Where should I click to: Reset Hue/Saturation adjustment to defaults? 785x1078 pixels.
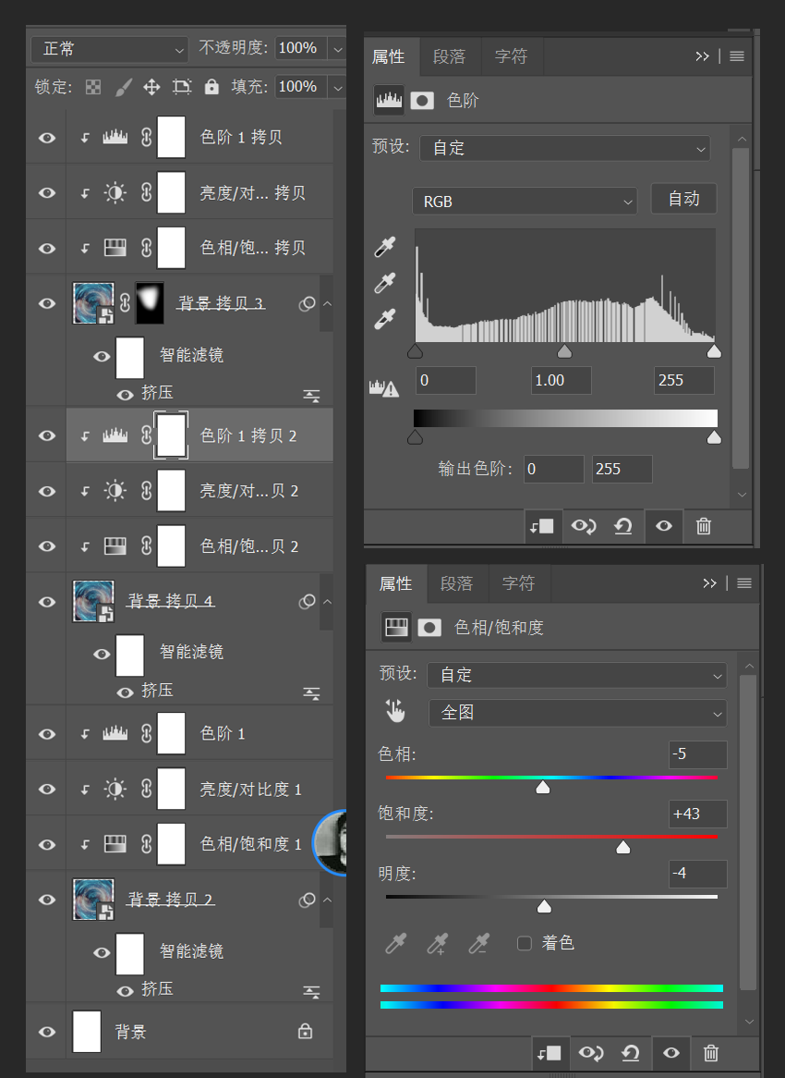click(631, 1053)
